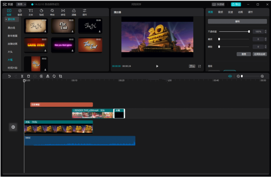
Task: Click the 重置 reset button
Action: pyautogui.click(x=244, y=54)
